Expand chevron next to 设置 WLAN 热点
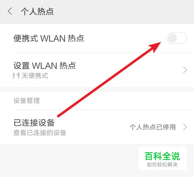This screenshot has height=177, width=194. tap(185, 70)
